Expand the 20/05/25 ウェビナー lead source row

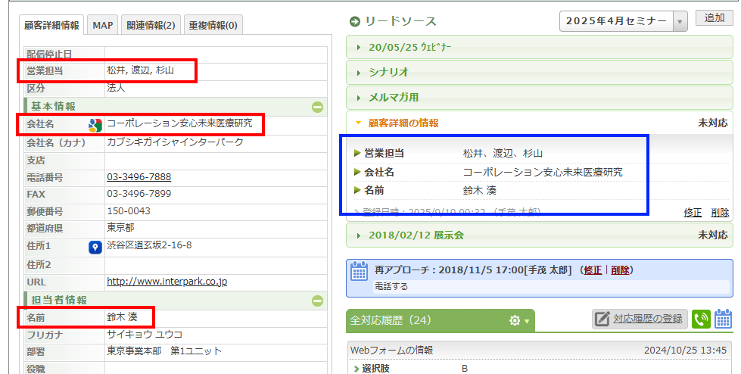pos(409,47)
